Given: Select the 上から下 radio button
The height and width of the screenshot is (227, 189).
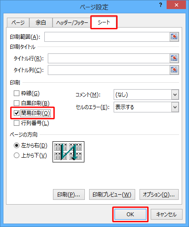Looking at the screenshot, I should (16, 155).
